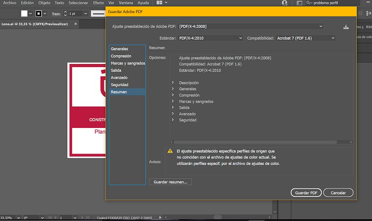Viewport: 372px width, 221px height.
Task: Click the canvas horizontal scrollbar thumb
Action: pos(218,217)
